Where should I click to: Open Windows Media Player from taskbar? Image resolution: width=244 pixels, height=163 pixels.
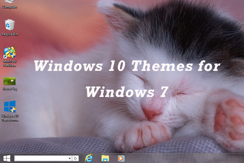[x=121, y=159]
